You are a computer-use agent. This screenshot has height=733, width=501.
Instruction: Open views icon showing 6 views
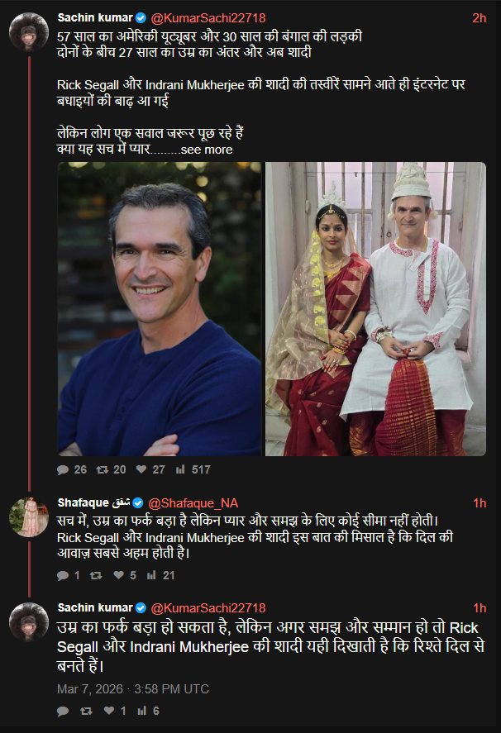click(x=142, y=711)
